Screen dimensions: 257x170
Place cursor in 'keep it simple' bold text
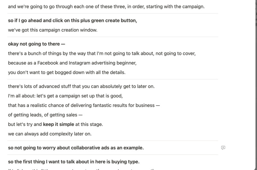click(58, 124)
